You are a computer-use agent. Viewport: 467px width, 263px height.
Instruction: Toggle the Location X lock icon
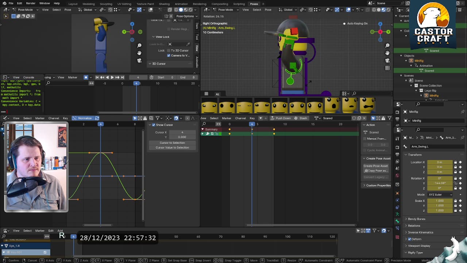(x=455, y=162)
